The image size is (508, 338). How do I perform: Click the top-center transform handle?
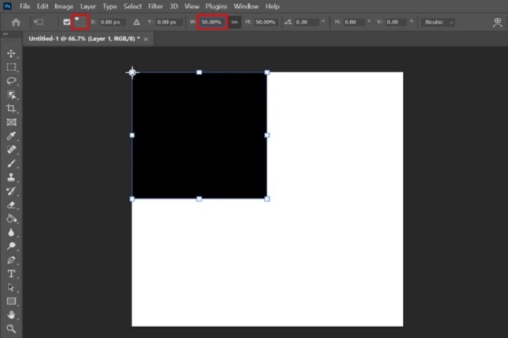[x=199, y=72]
